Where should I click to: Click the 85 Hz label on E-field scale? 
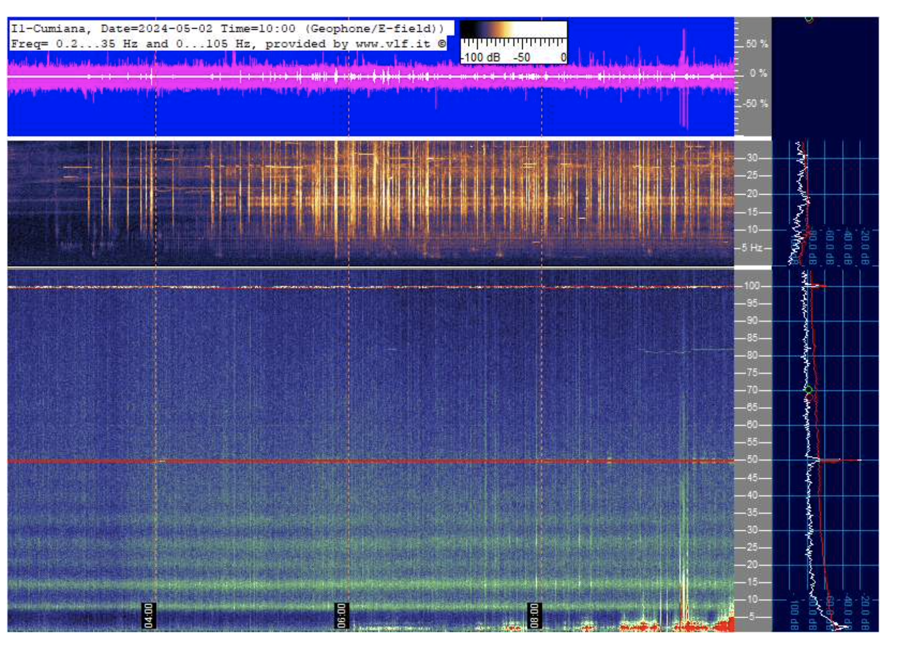[x=752, y=338]
